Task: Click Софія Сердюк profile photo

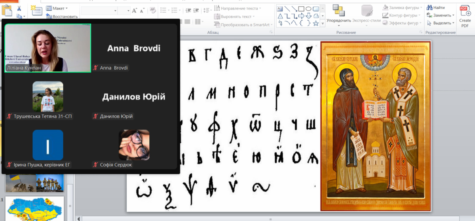Action: 134,145
